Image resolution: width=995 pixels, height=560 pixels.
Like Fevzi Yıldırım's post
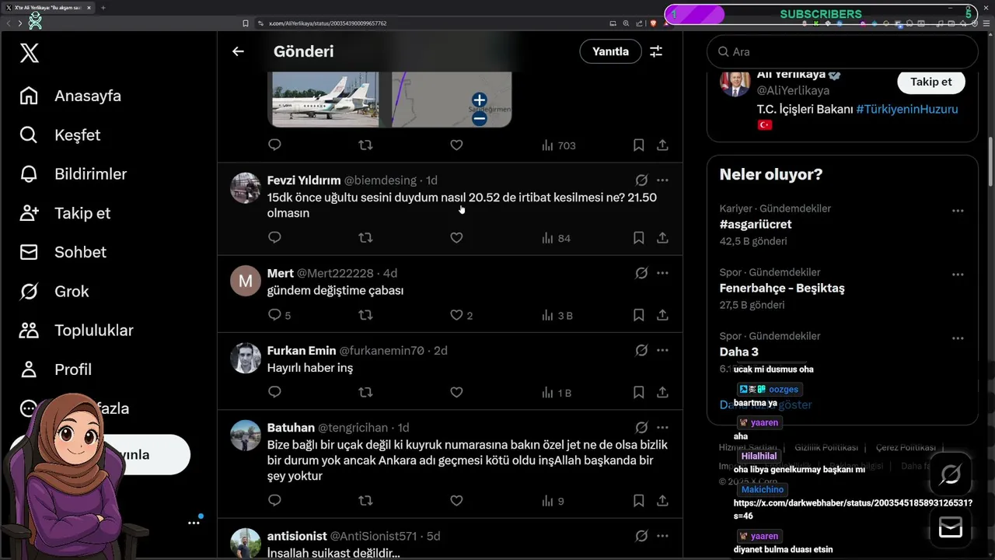pos(456,237)
